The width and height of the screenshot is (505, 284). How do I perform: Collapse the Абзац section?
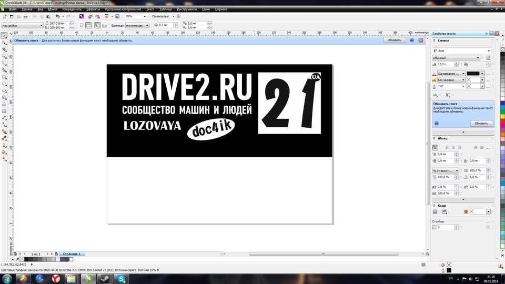click(434, 138)
